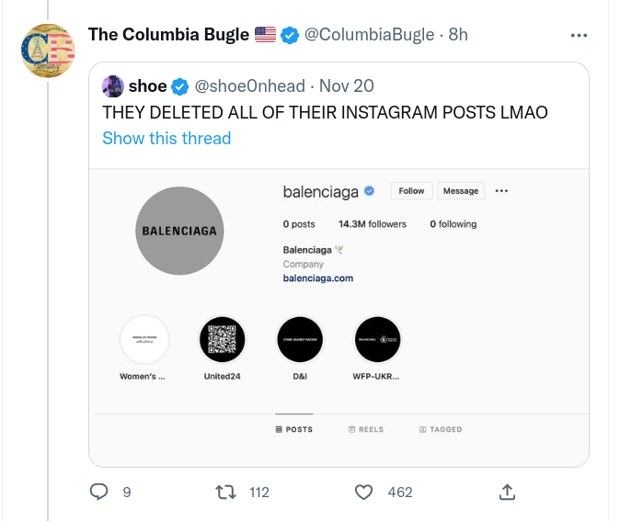Click The Columbia Bugle profile avatar
The height and width of the screenshot is (521, 620).
pyautogui.click(x=48, y=51)
